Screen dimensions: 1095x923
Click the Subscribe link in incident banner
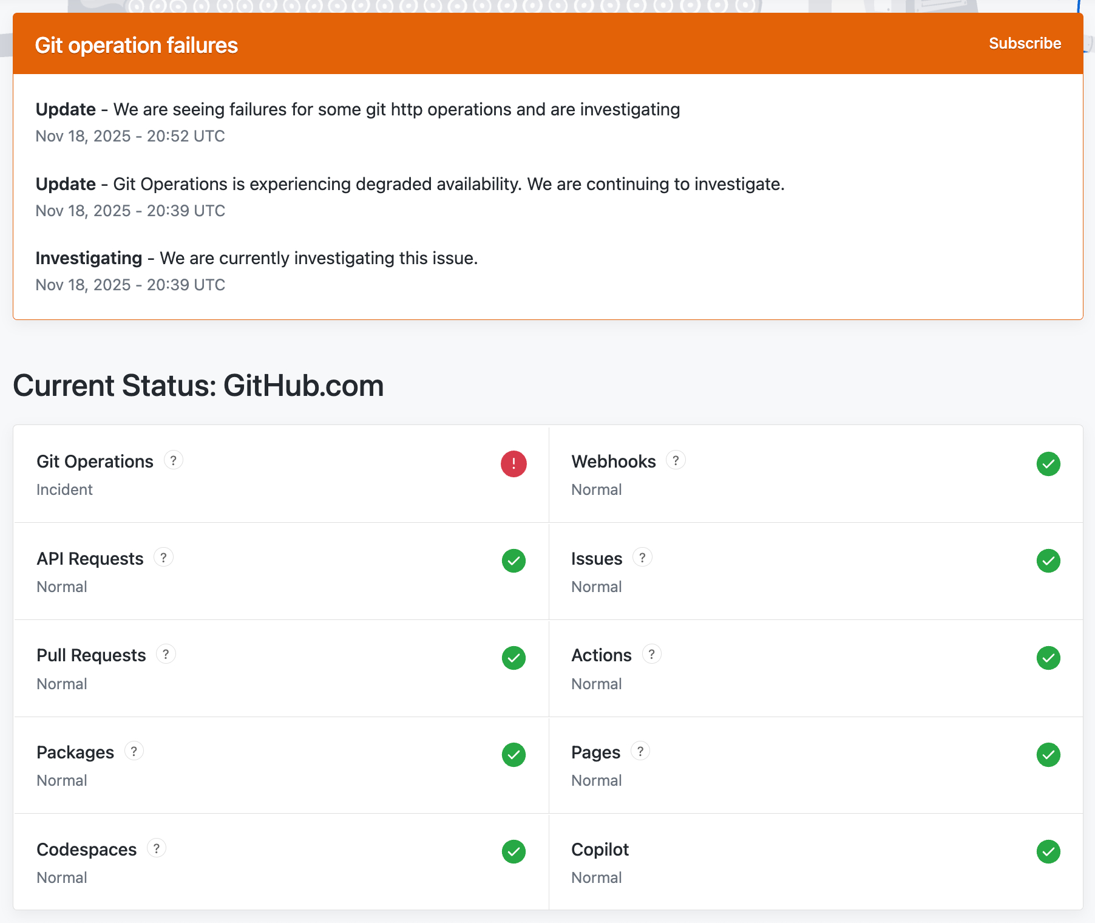[x=1025, y=44]
